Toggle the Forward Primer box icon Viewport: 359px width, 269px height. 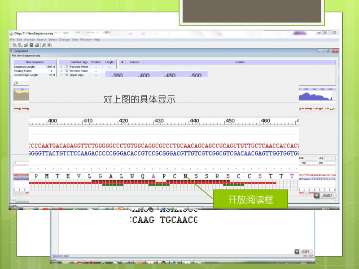66,66
